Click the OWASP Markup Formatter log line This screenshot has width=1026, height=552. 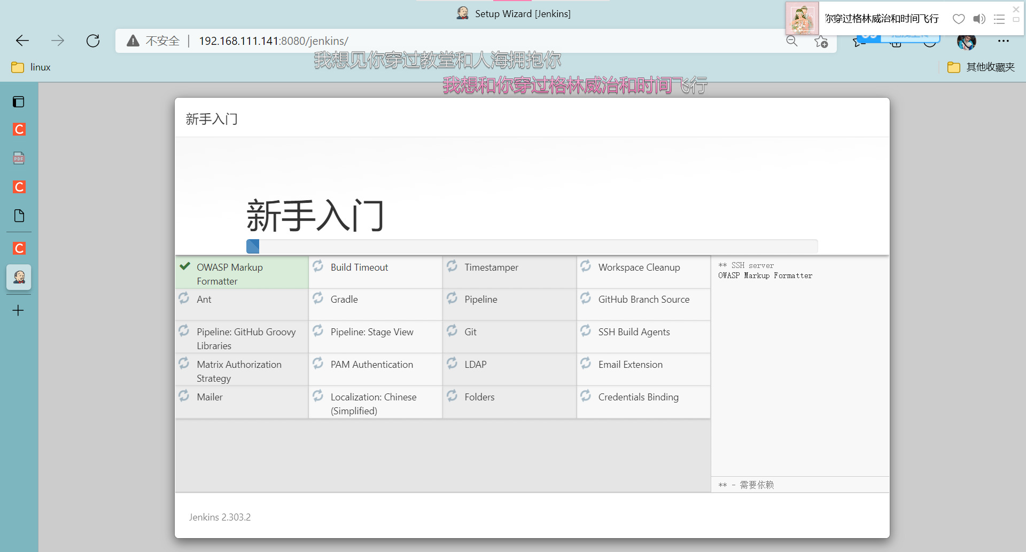[x=765, y=275]
